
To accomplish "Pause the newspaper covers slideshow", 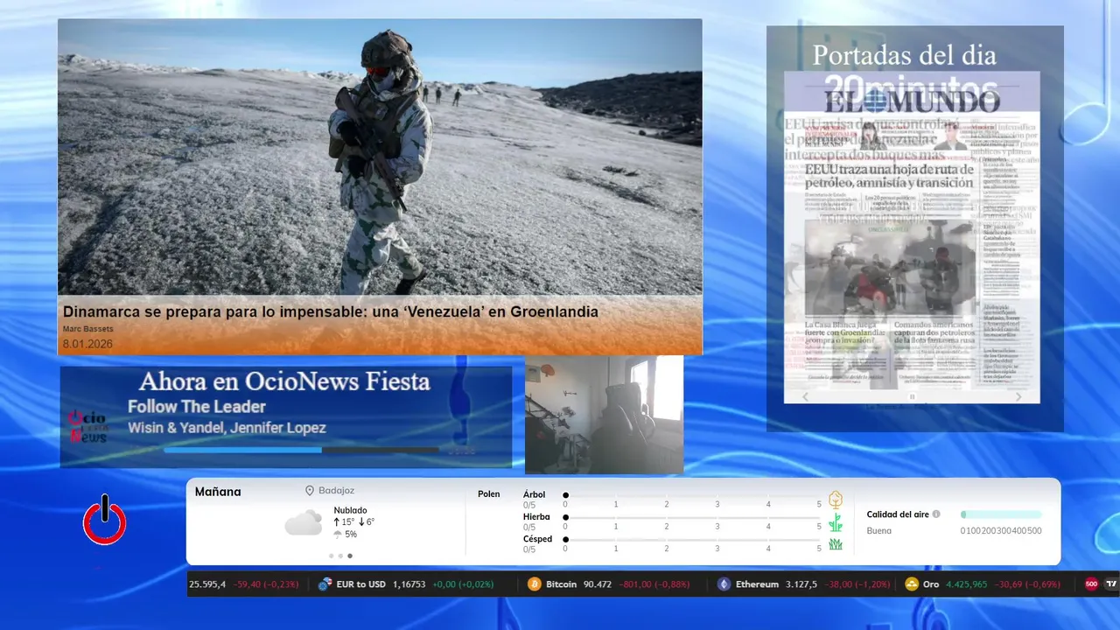I will (x=912, y=397).
